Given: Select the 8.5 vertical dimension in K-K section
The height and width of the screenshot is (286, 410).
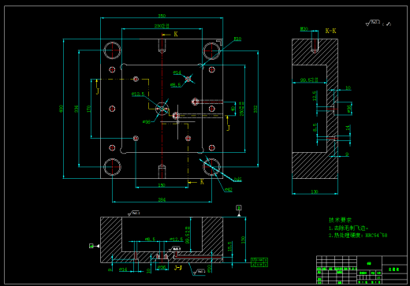Looking at the screenshot, I should 315,128.
